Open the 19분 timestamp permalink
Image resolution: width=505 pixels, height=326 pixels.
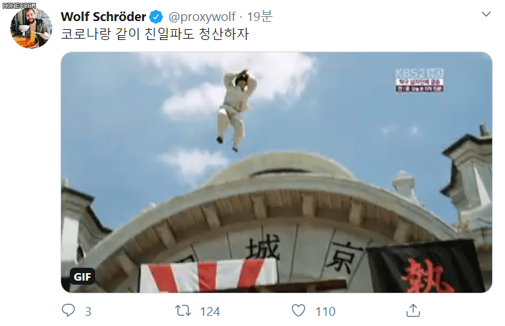260,16
